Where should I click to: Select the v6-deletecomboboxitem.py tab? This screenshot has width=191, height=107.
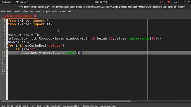(18, 16)
